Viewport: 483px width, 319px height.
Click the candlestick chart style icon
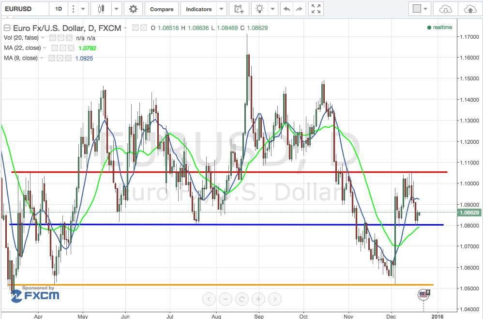click(x=101, y=9)
